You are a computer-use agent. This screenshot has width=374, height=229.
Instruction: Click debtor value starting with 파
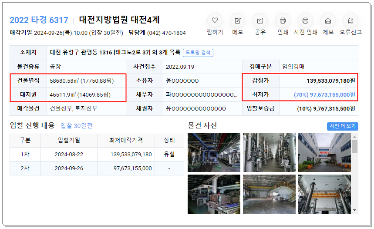click(x=202, y=95)
